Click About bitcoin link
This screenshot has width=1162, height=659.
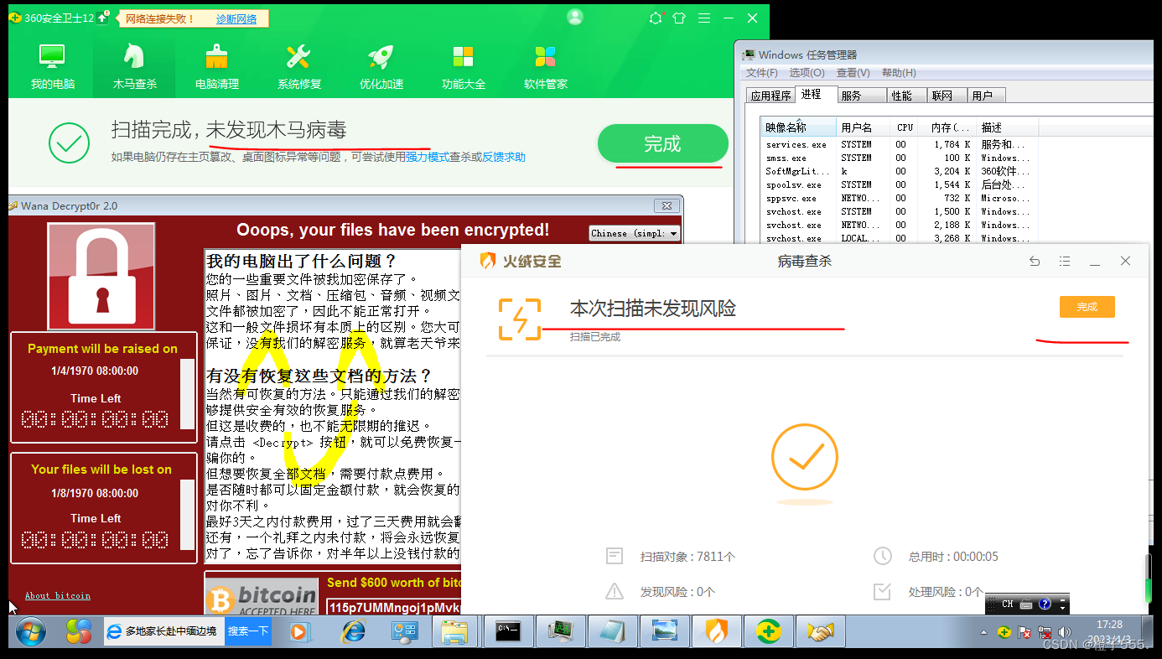point(57,596)
